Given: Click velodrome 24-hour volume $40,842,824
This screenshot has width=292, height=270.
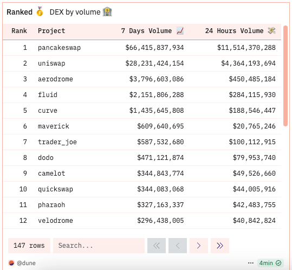Looking at the screenshot, I should click(x=254, y=221).
